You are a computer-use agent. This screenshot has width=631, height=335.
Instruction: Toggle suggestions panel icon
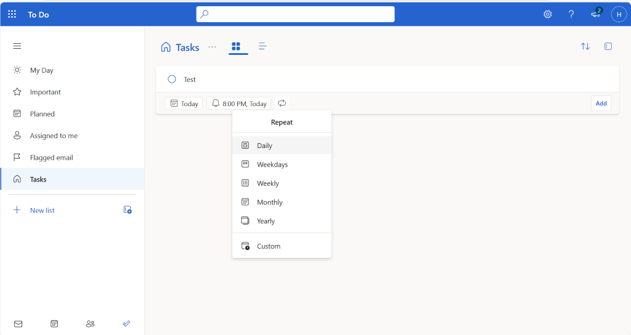pos(608,46)
